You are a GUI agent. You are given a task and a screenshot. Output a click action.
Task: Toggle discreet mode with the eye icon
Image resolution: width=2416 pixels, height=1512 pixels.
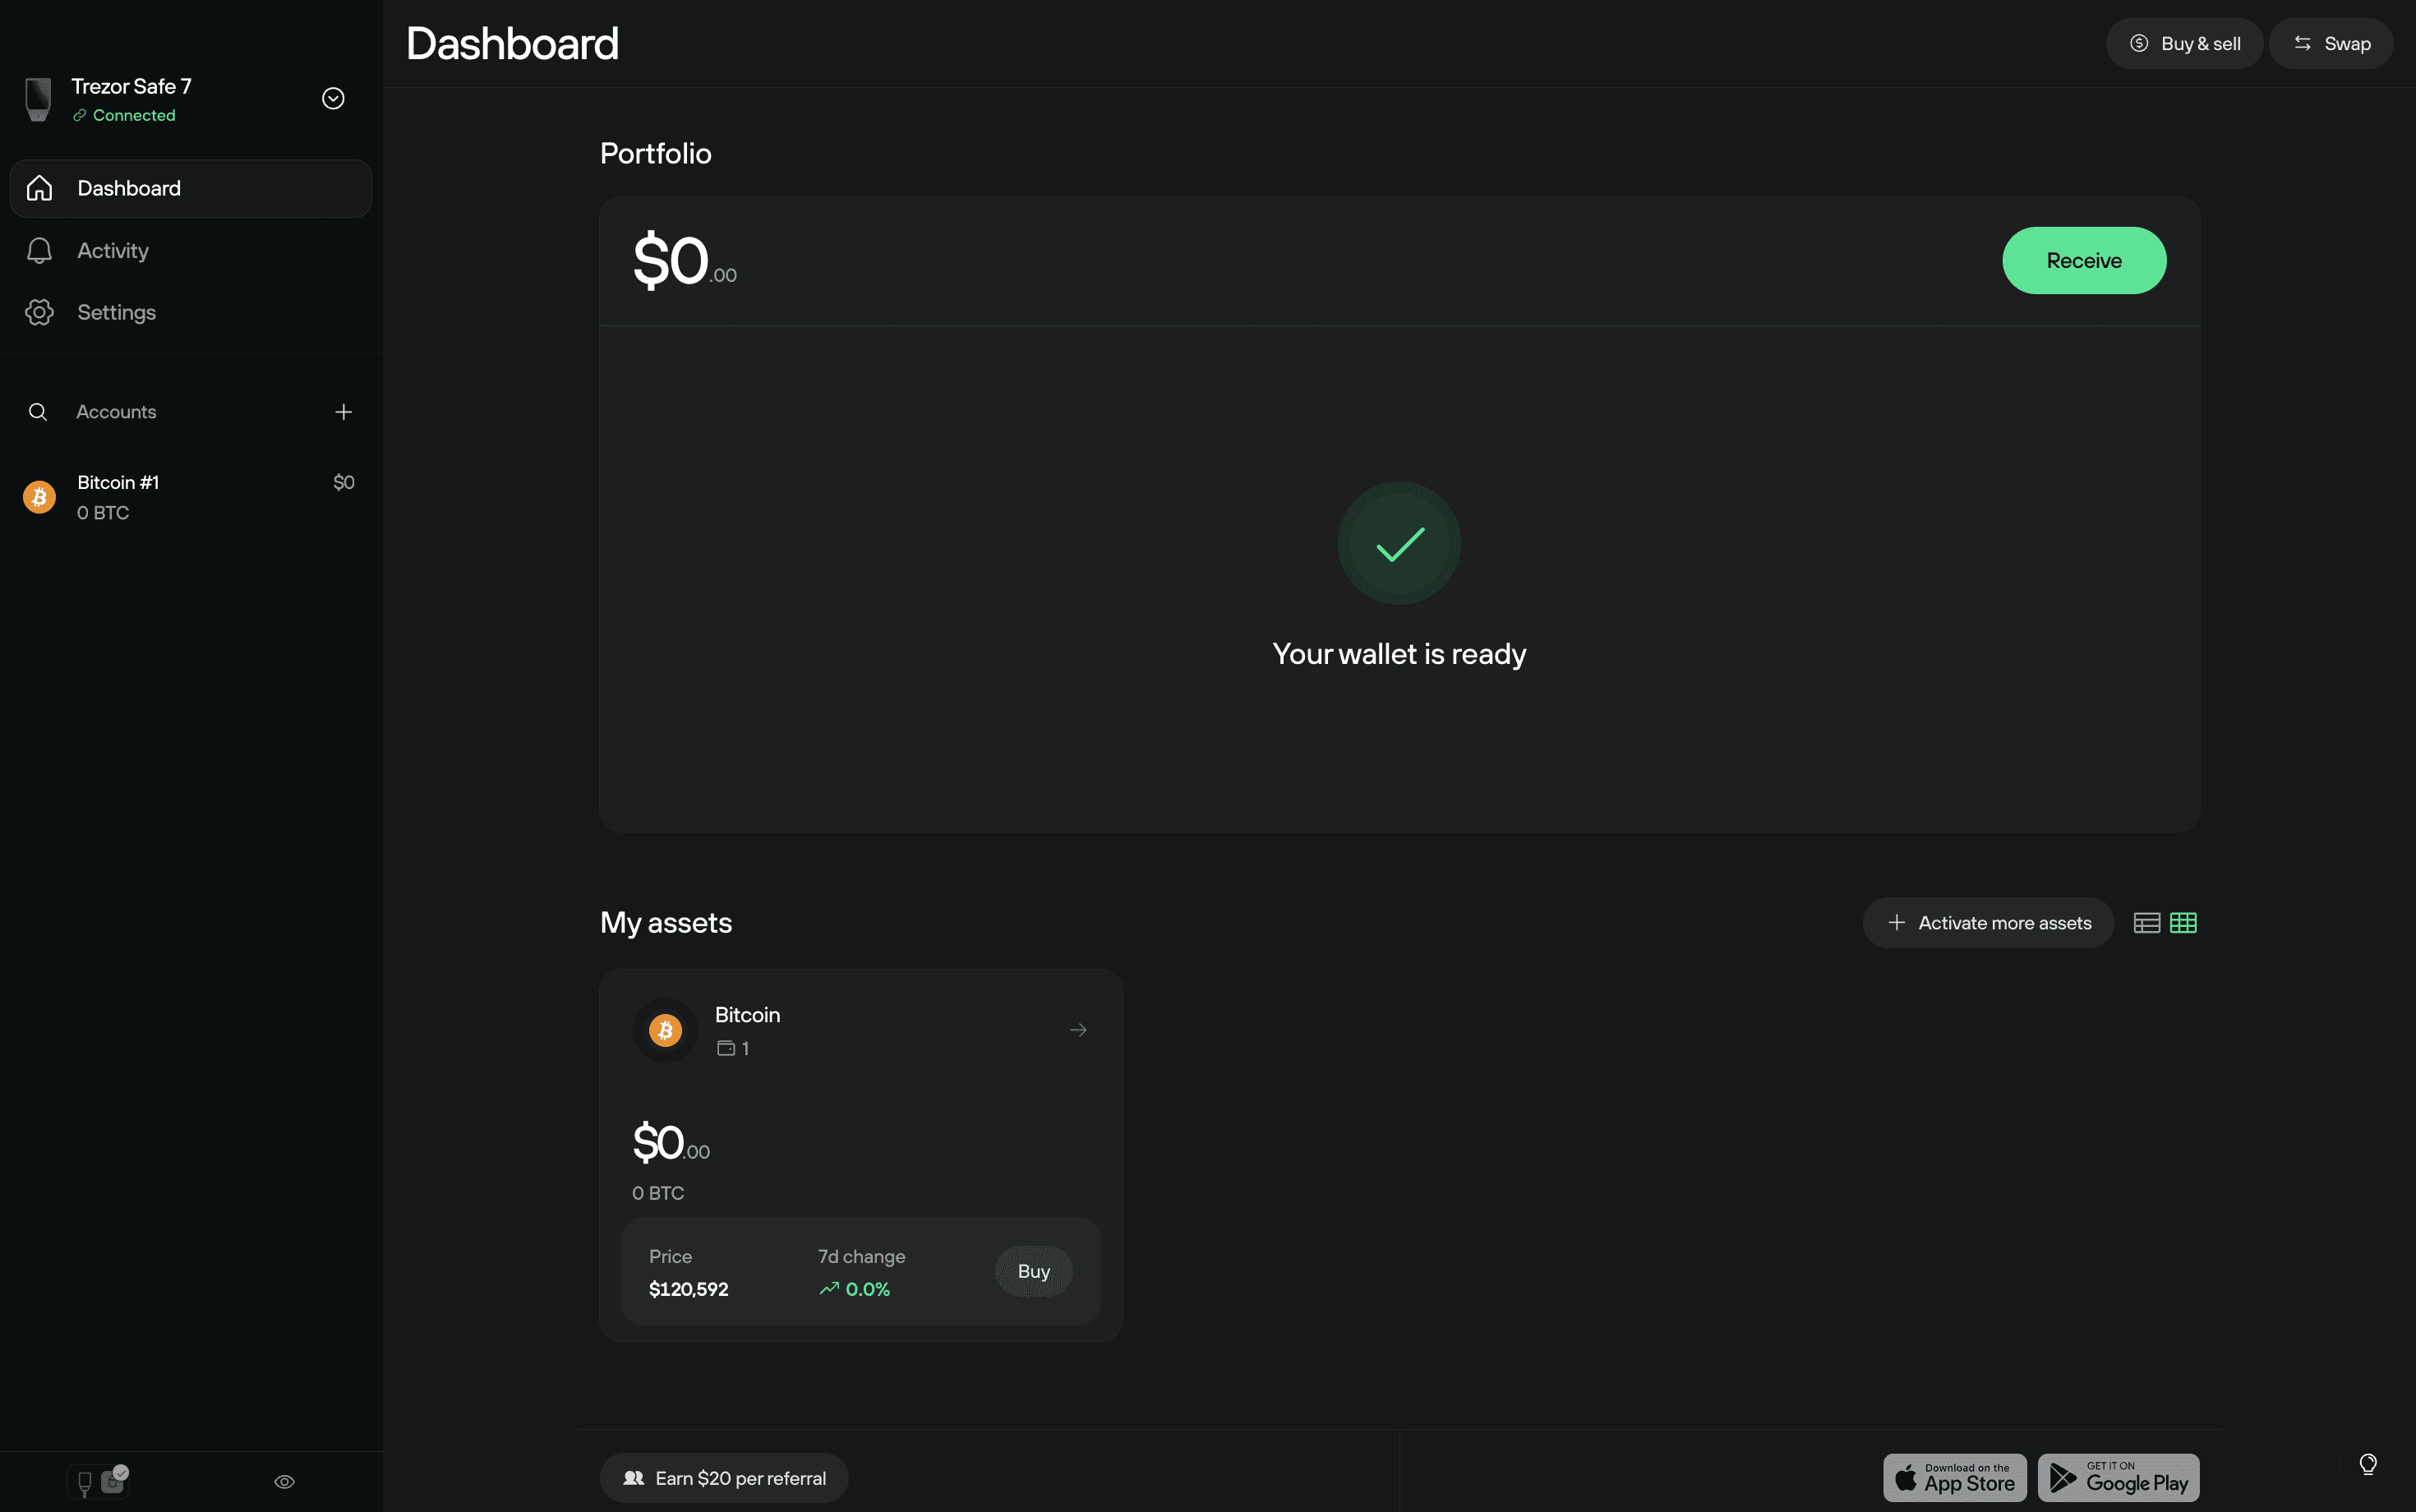[x=284, y=1482]
